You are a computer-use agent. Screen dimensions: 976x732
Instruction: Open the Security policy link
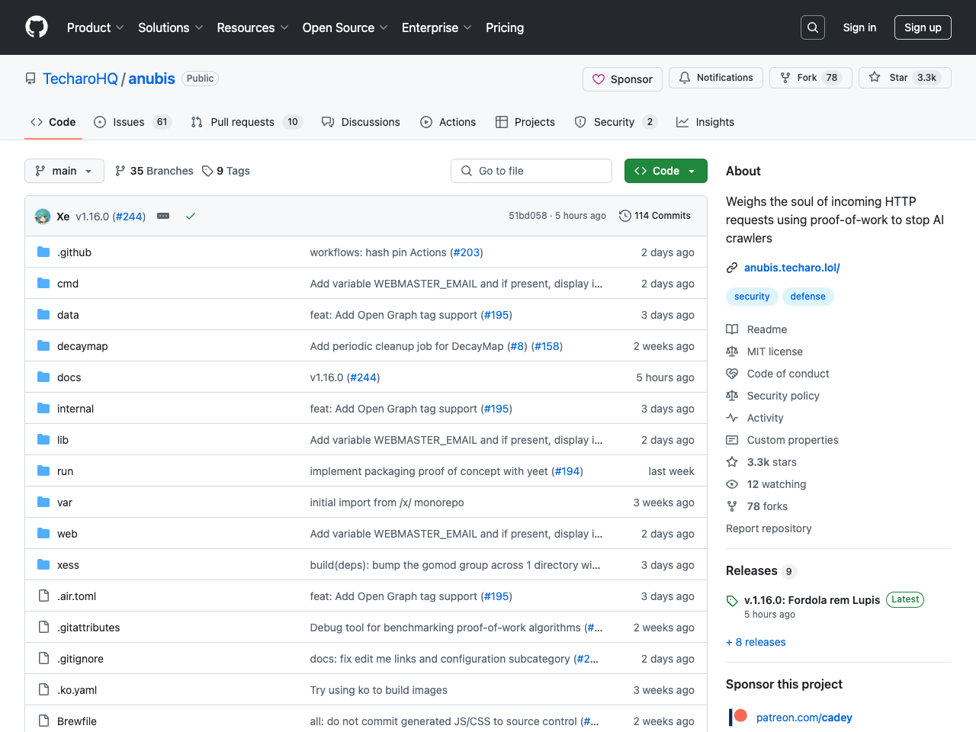pyautogui.click(x=783, y=396)
